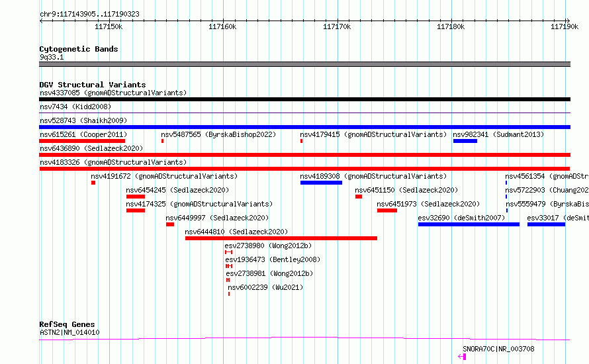This screenshot has height=364, width=589.
Task: Click the esv2738980 (Wong2012b) red glyph
Action: [x=229, y=252]
